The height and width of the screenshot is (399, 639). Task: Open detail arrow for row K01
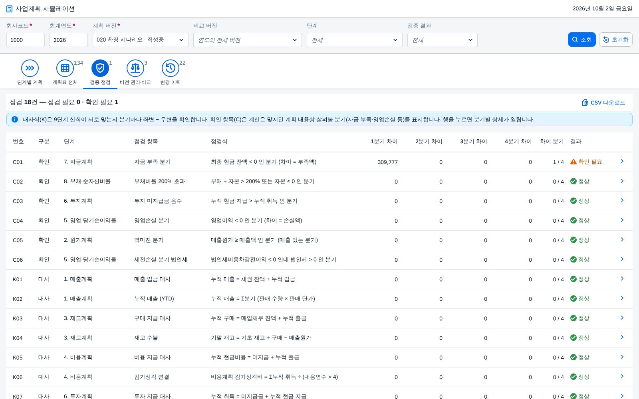[622, 279]
